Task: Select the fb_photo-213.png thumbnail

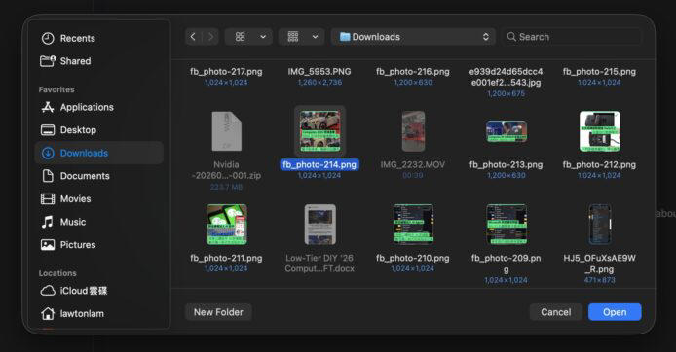Action: pyautogui.click(x=507, y=131)
